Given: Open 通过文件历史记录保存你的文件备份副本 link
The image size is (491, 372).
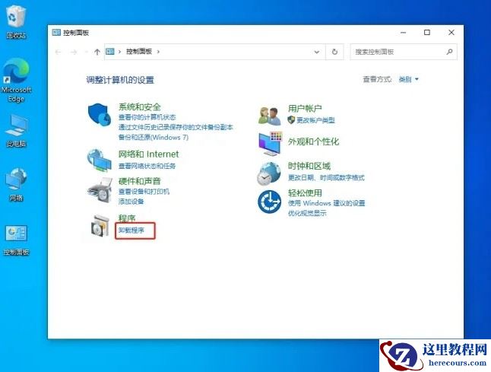Looking at the screenshot, I should coord(176,127).
